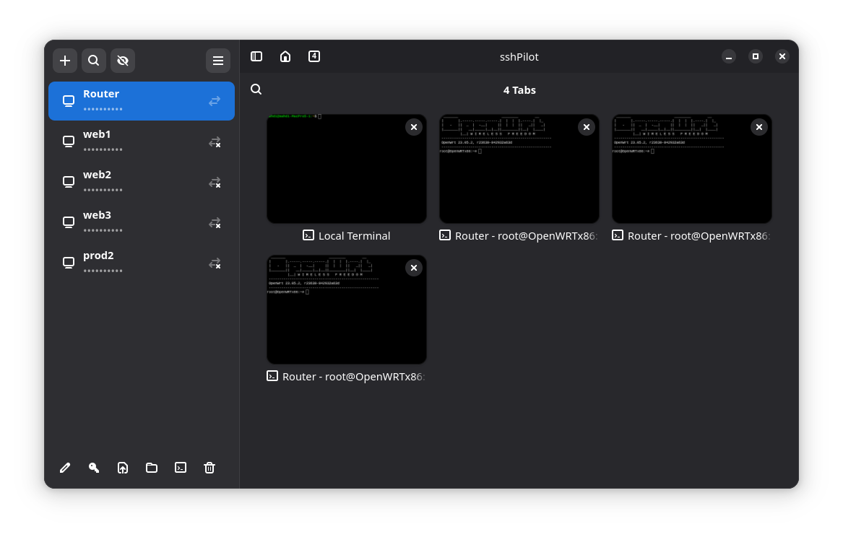Click the home start page icon
This screenshot has height=537, width=843.
pos(285,56)
